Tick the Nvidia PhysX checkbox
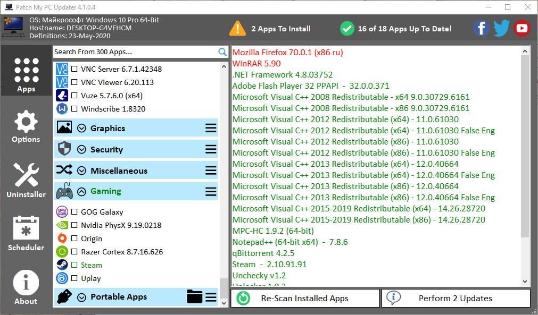The height and width of the screenshot is (315, 538). 74,225
